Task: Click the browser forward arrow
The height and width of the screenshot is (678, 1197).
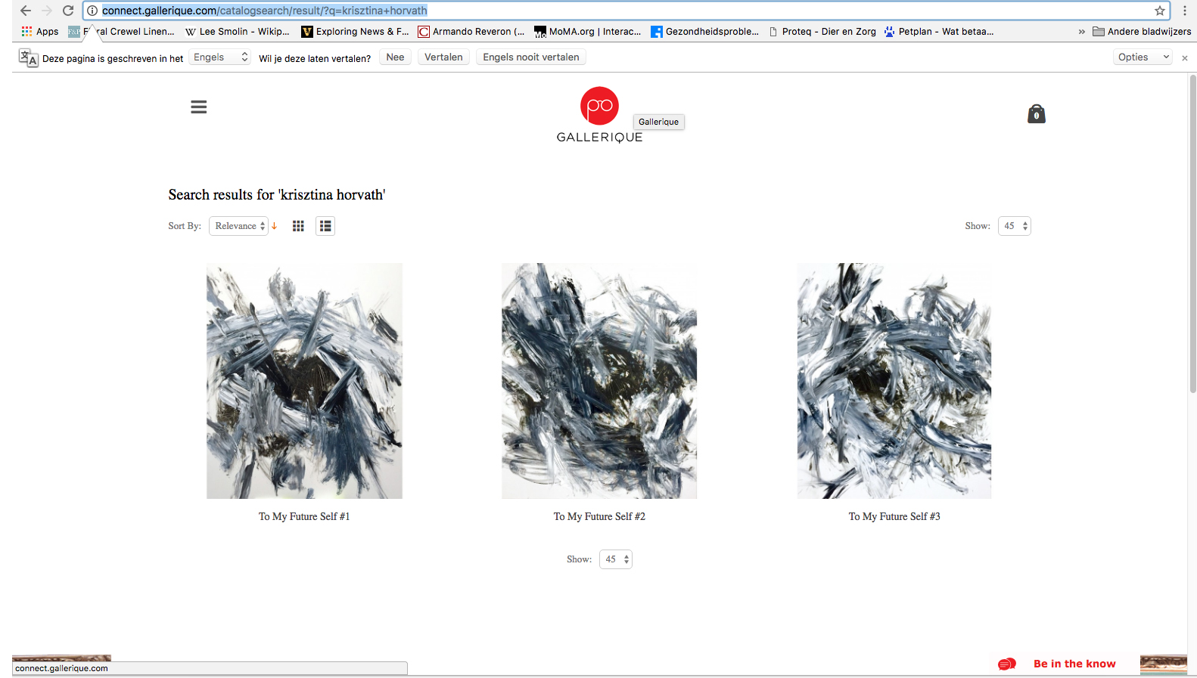Action: [x=47, y=11]
